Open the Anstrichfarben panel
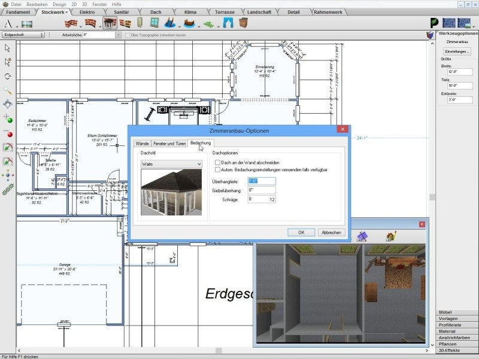479x359 pixels. (x=457, y=337)
